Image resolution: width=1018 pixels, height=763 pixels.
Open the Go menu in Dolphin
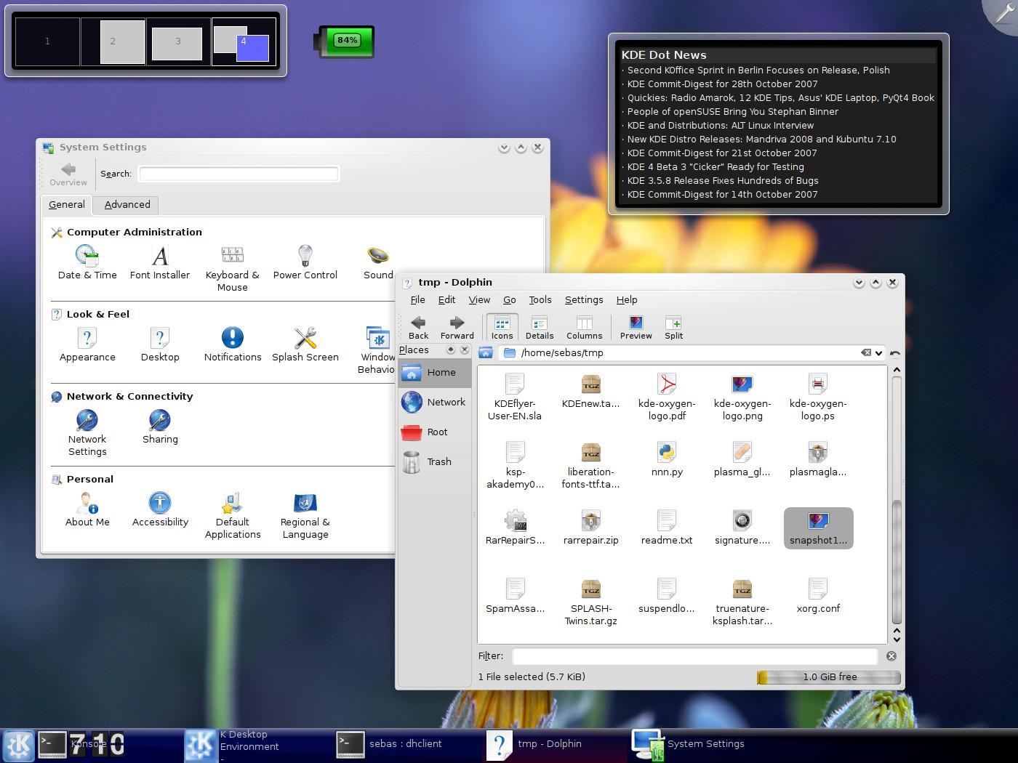coord(509,299)
